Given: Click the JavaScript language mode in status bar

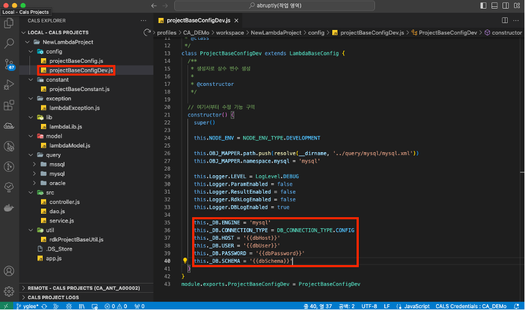Looking at the screenshot, I should click(417, 307).
